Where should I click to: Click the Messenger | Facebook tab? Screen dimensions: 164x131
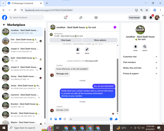pyautogui.click(x=25, y=3)
